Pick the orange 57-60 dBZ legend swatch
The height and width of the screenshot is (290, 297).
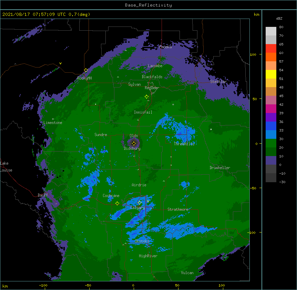(x=271, y=57)
